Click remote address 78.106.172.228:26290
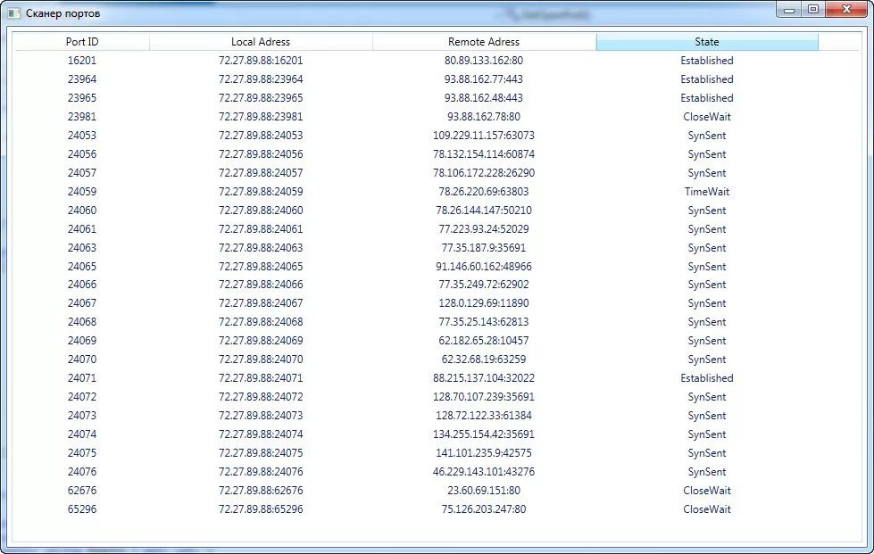 tap(484, 172)
